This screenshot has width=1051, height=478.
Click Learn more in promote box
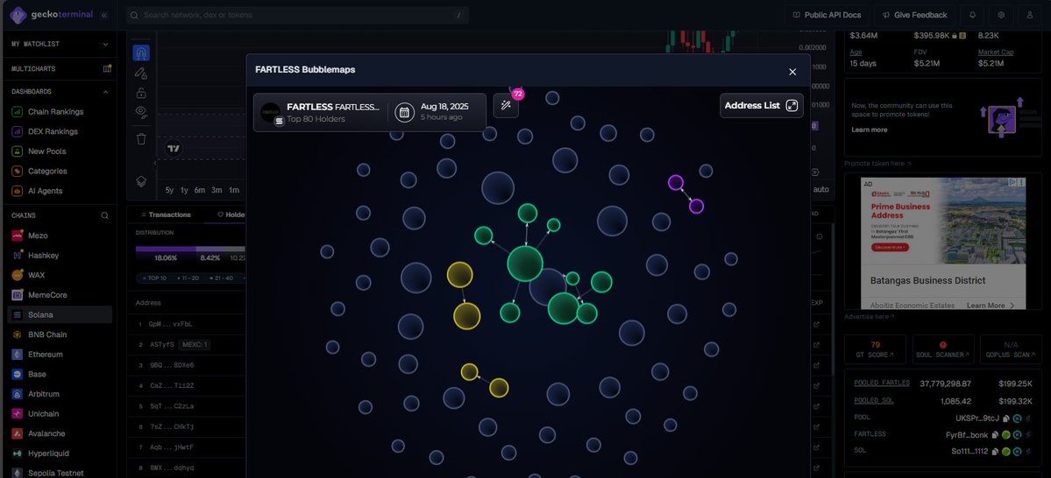click(x=870, y=130)
